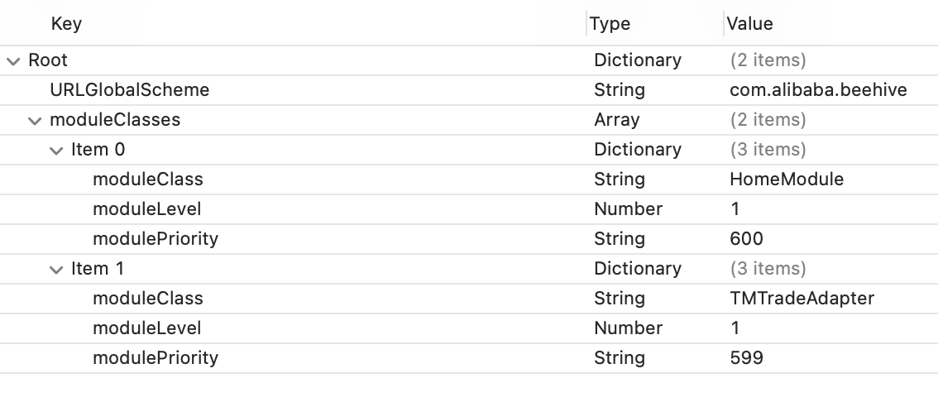Click the Value column header
The width and height of the screenshot is (938, 402).
click(749, 24)
